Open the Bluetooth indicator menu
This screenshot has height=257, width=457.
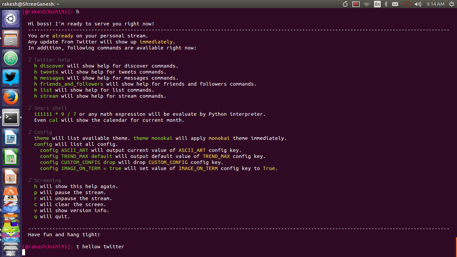pos(386,4)
